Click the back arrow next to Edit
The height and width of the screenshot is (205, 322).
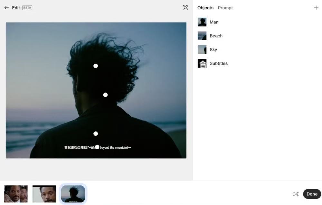6,8
